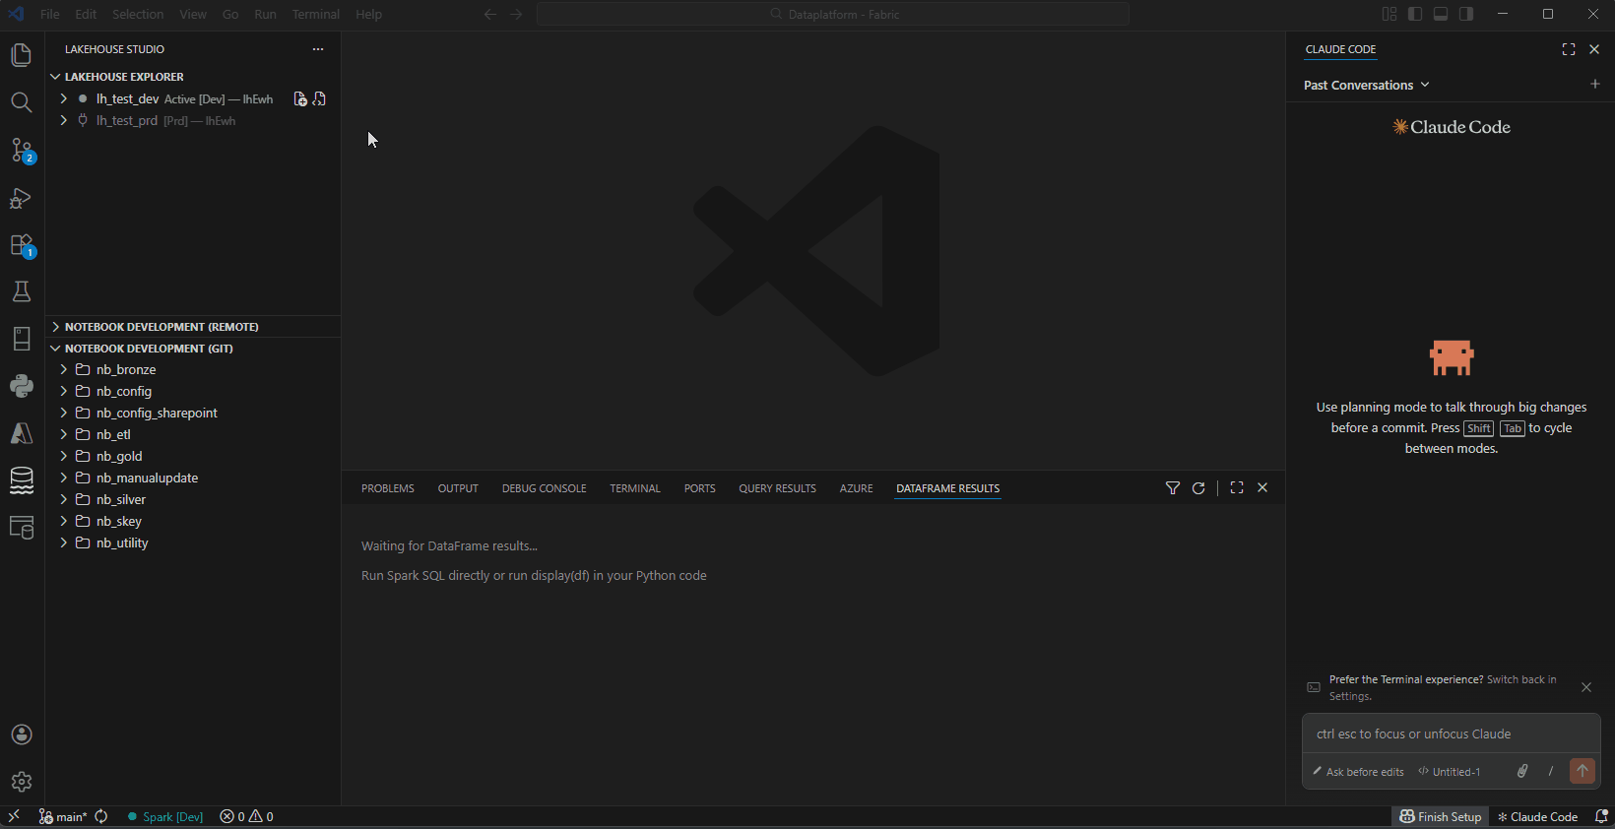Screen dimensions: 1615x829
Task: Expand the nb_silver folder
Action: click(x=63, y=500)
